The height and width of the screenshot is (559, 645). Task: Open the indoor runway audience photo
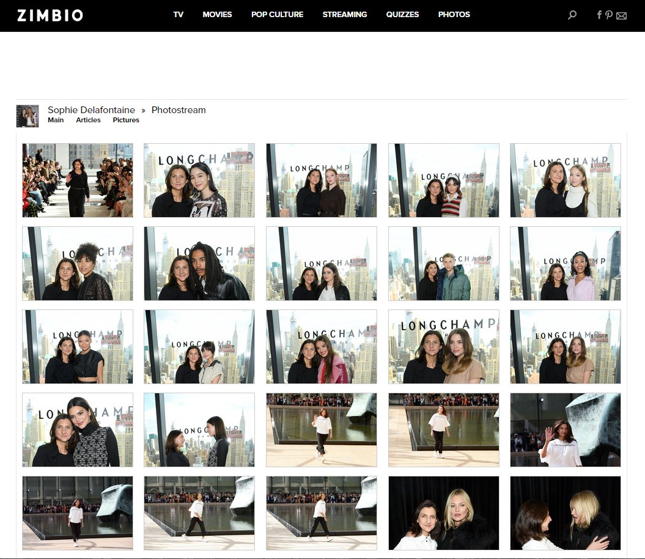coord(78,180)
